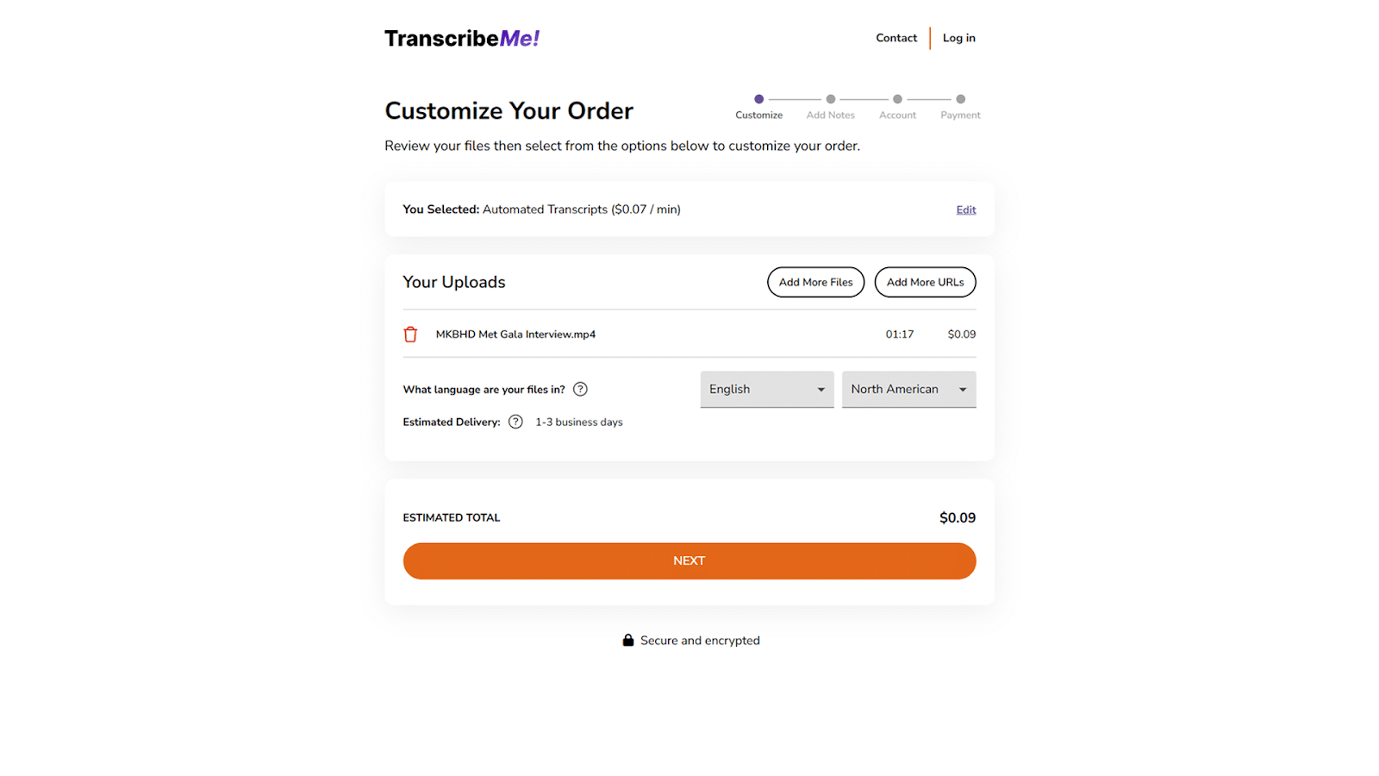Click the Estimated Delivery help icon

[x=515, y=422]
